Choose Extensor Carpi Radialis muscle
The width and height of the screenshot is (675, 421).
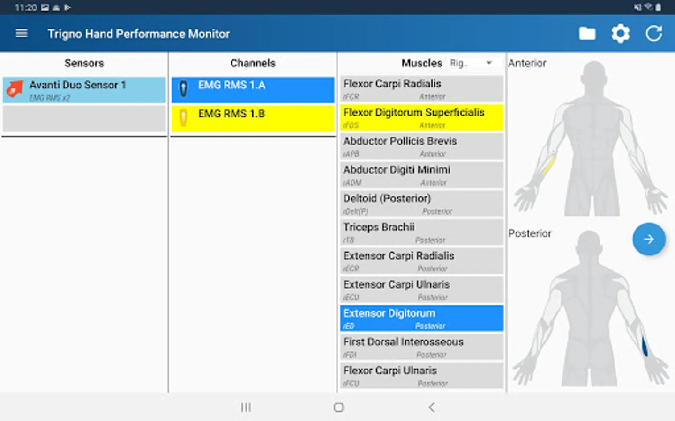pos(422,261)
